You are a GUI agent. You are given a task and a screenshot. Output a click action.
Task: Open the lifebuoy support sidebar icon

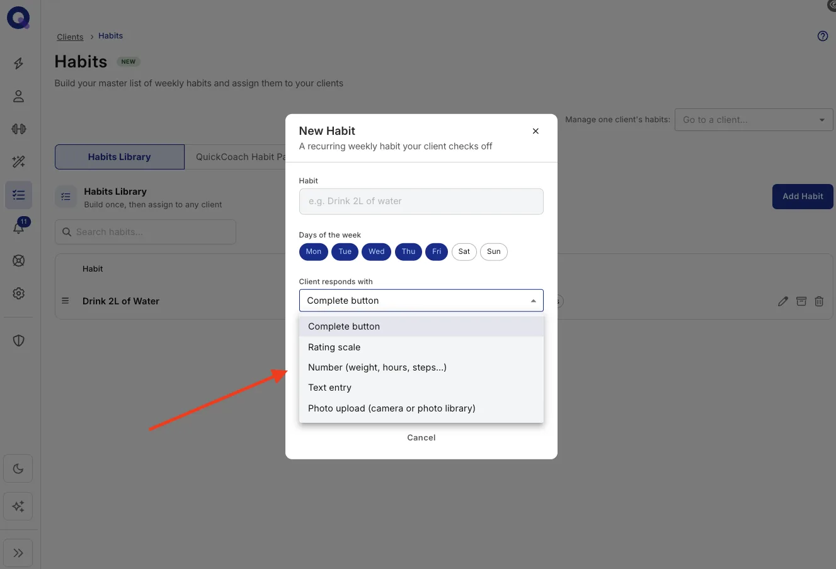click(19, 261)
